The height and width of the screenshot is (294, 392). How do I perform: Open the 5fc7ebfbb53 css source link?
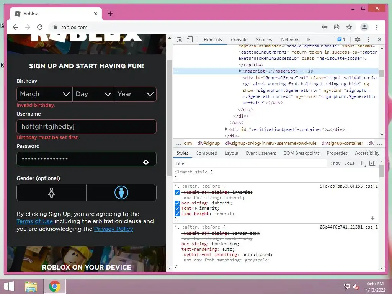(349, 186)
